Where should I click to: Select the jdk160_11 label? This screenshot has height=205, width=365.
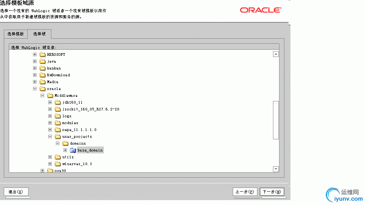pos(72,102)
